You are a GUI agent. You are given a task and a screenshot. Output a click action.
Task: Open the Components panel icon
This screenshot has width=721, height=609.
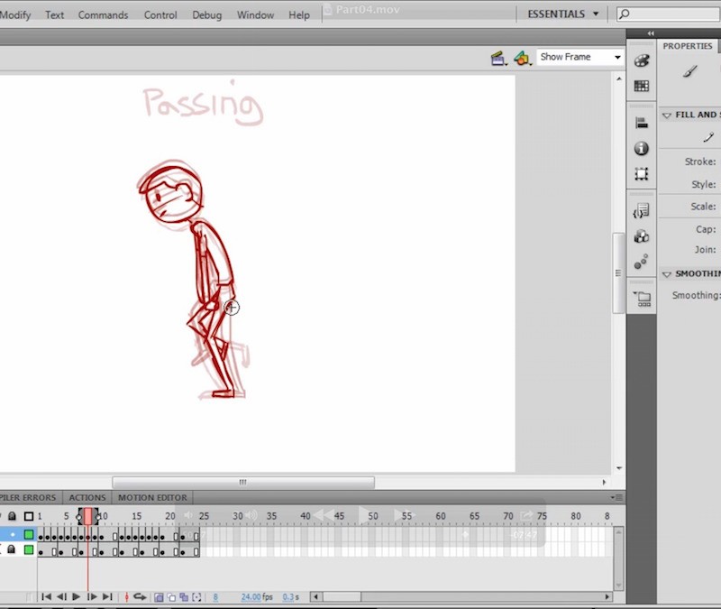pyautogui.click(x=641, y=236)
